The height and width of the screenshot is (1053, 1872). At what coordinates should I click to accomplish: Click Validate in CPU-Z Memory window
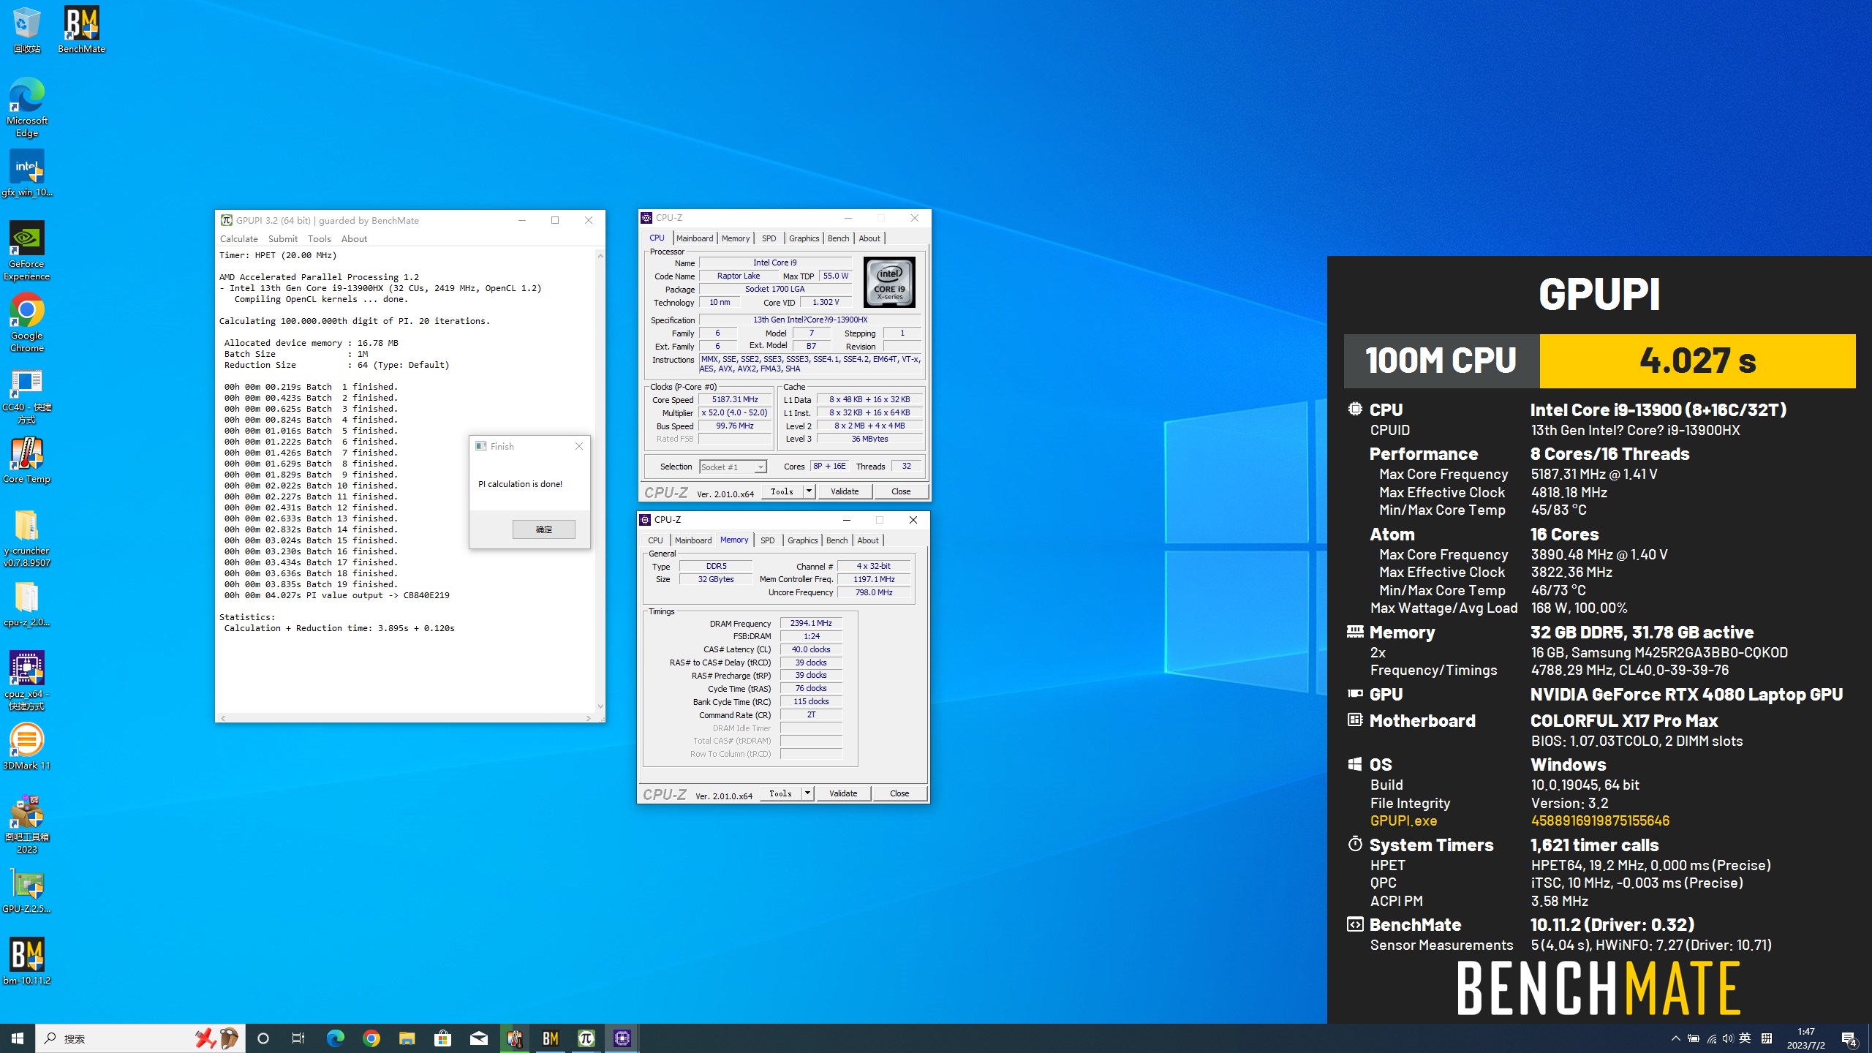tap(843, 793)
